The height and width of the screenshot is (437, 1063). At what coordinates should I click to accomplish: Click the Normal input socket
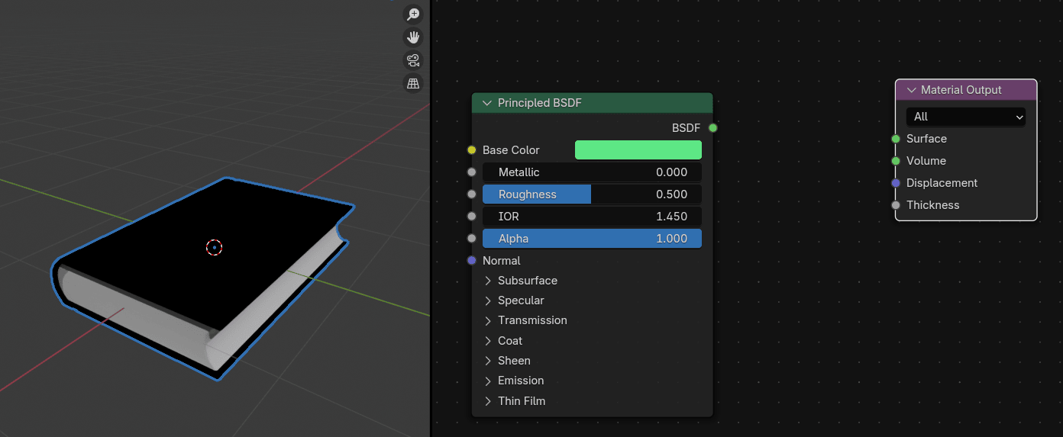[472, 261]
